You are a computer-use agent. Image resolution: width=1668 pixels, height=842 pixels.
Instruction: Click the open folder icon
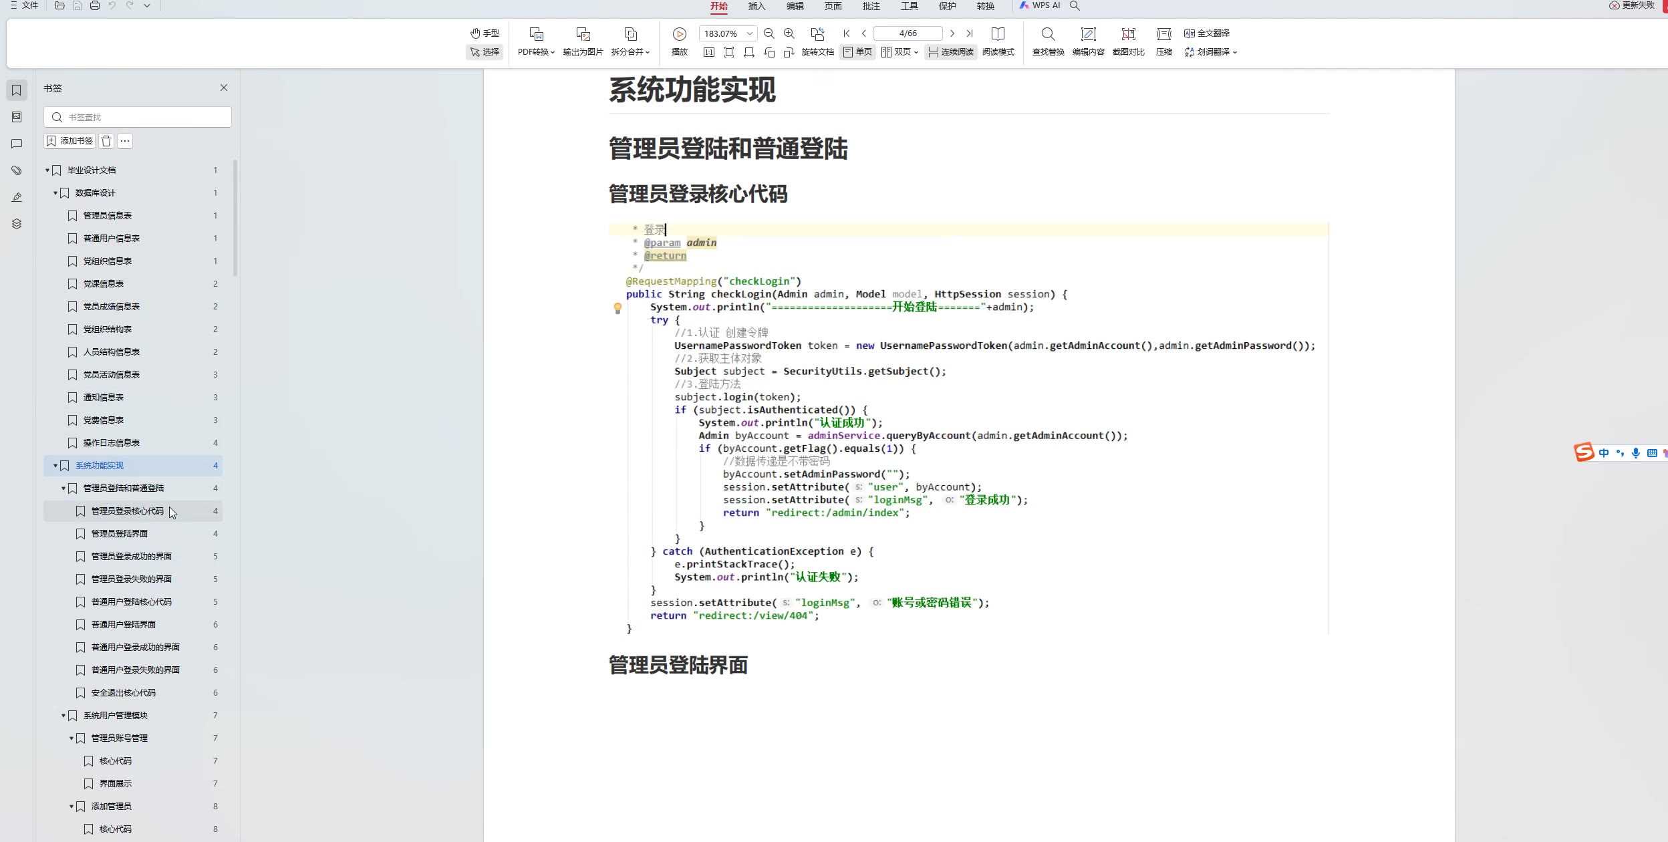coord(59,5)
